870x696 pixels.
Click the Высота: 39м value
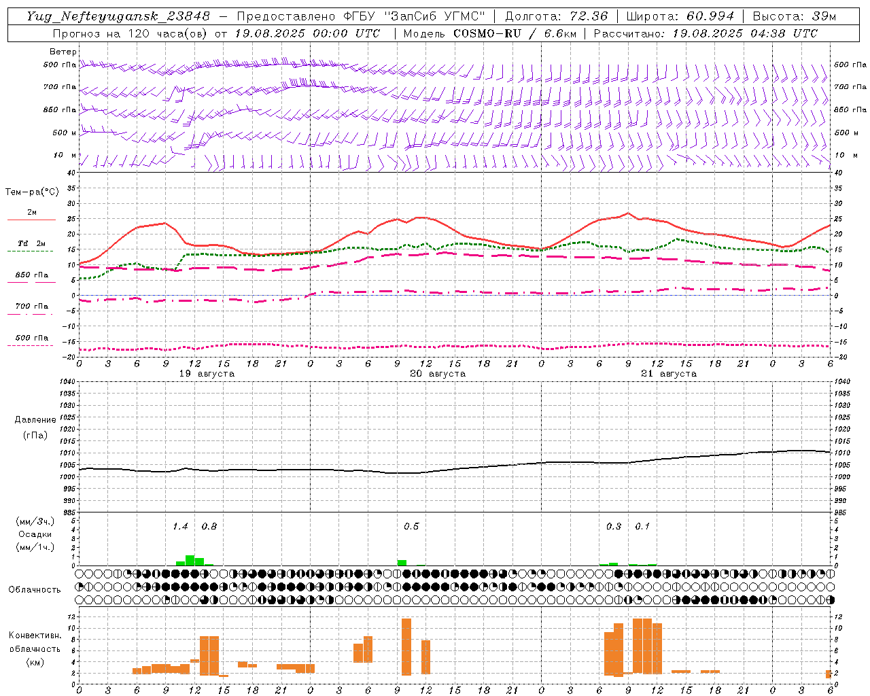pyautogui.click(x=795, y=16)
